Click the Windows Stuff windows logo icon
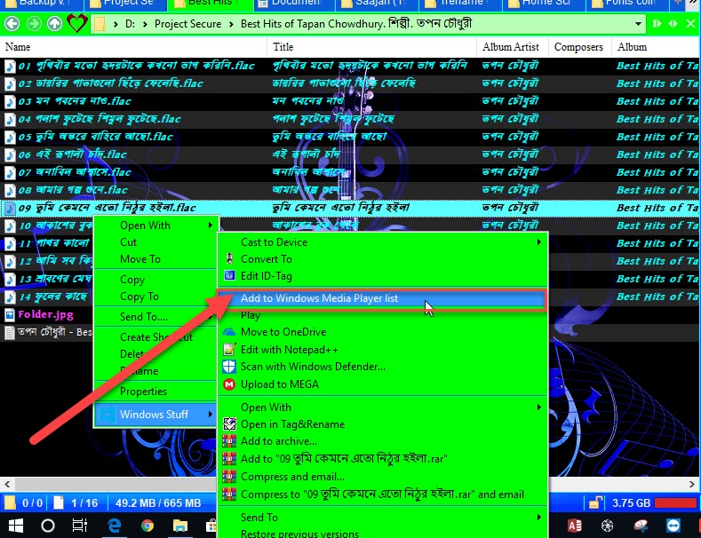This screenshot has width=701, height=538. click(107, 415)
